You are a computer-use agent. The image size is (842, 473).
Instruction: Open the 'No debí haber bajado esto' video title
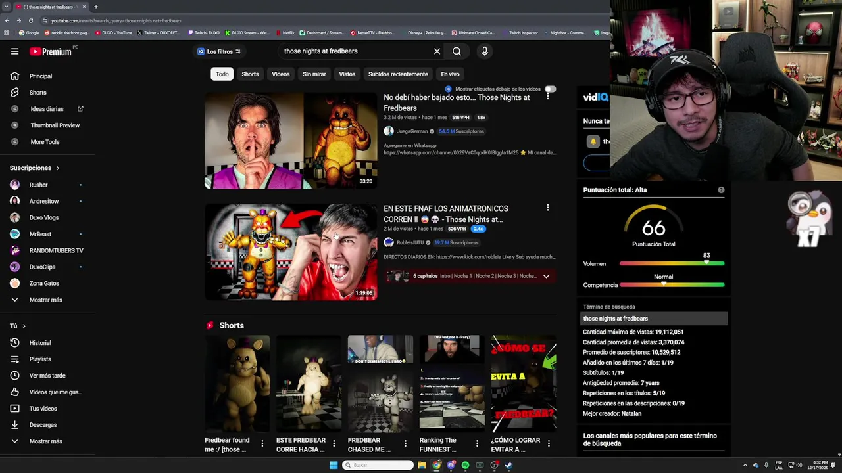pyautogui.click(x=457, y=102)
